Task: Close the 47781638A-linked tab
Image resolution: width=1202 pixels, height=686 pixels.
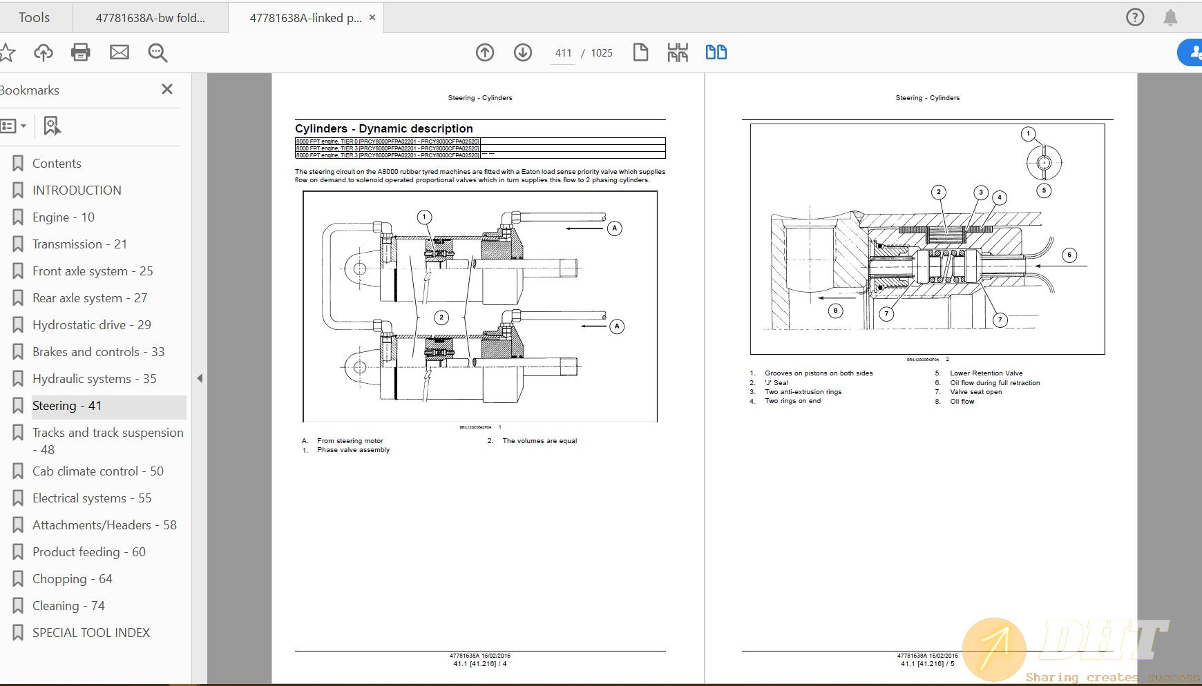Action: (x=372, y=18)
